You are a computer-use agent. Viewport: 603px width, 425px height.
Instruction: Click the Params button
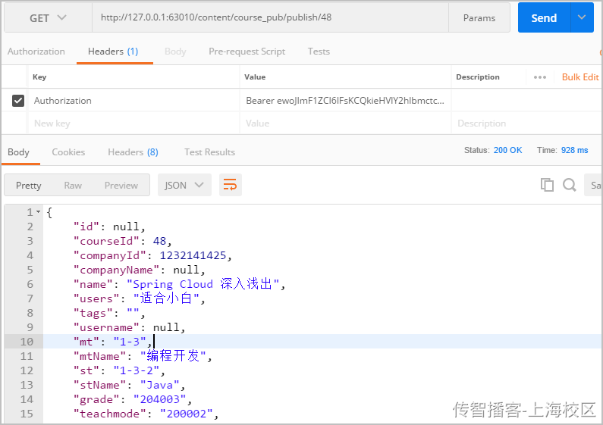pyautogui.click(x=479, y=18)
